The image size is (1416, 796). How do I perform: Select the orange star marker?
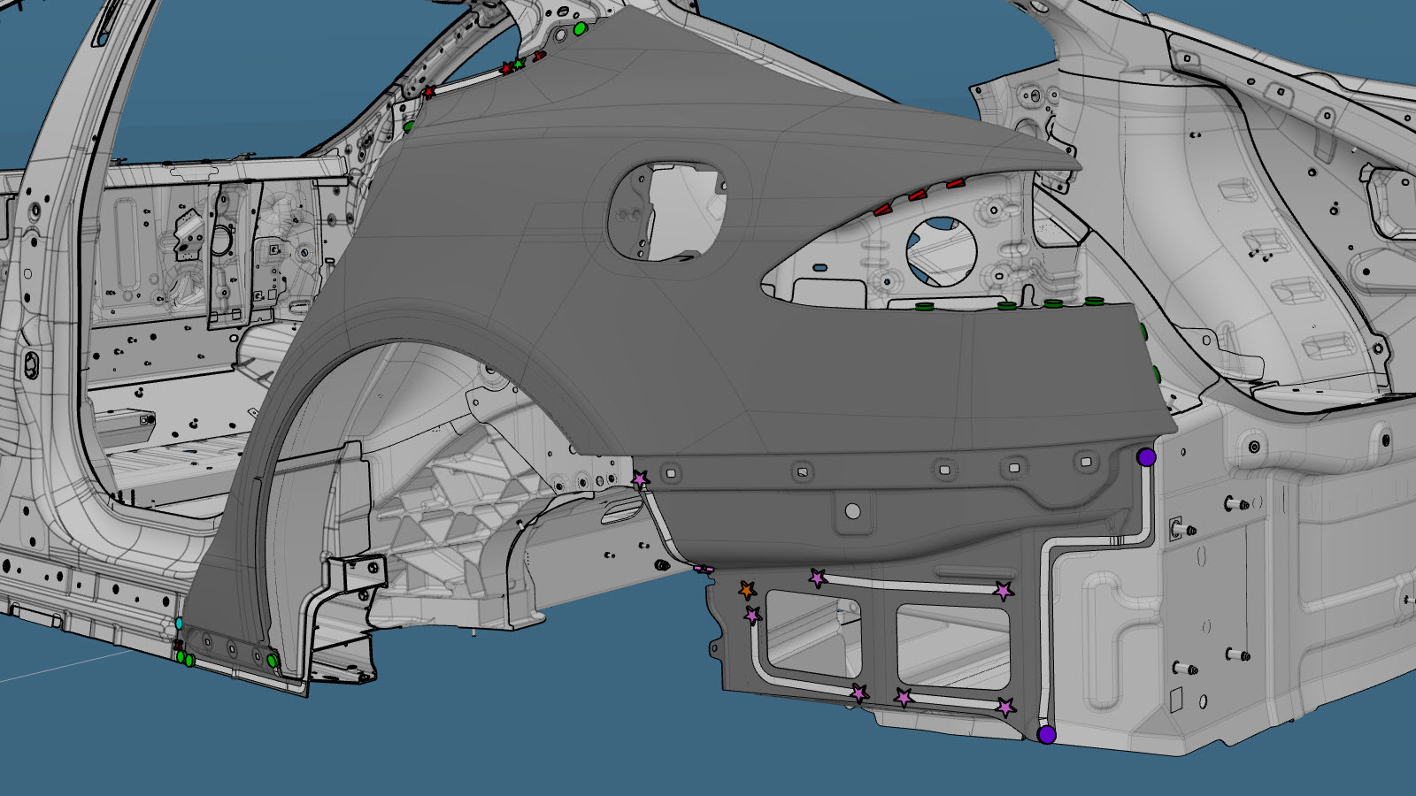coord(748,590)
